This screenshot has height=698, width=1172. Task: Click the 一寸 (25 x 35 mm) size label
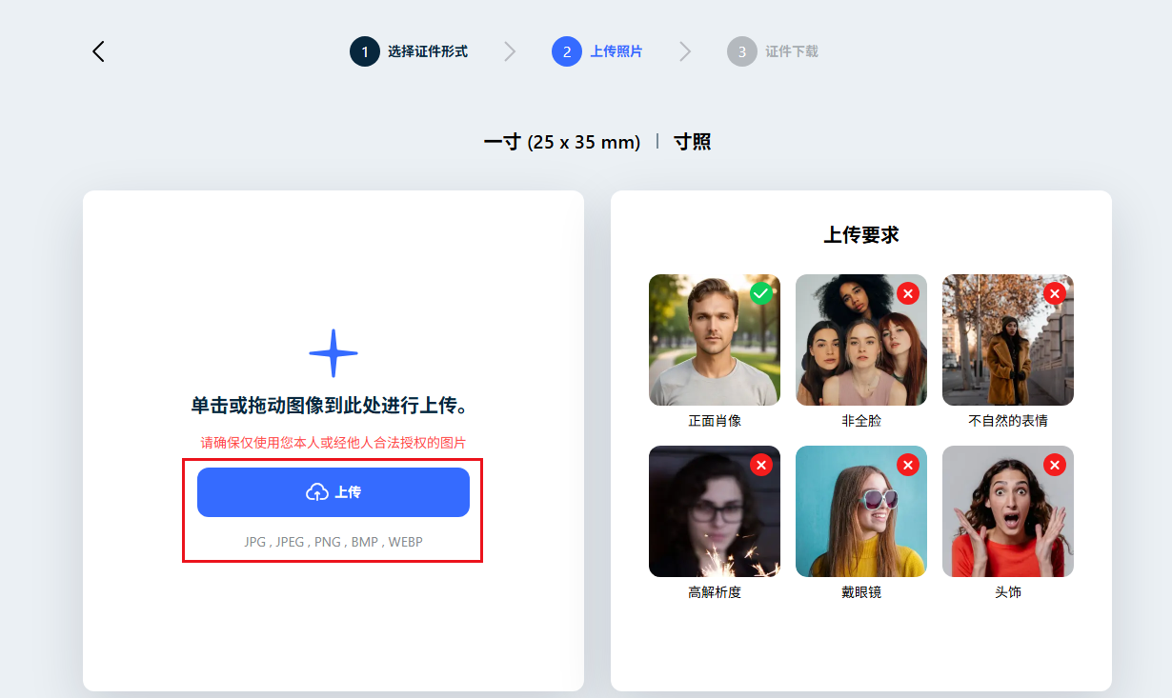[561, 143]
